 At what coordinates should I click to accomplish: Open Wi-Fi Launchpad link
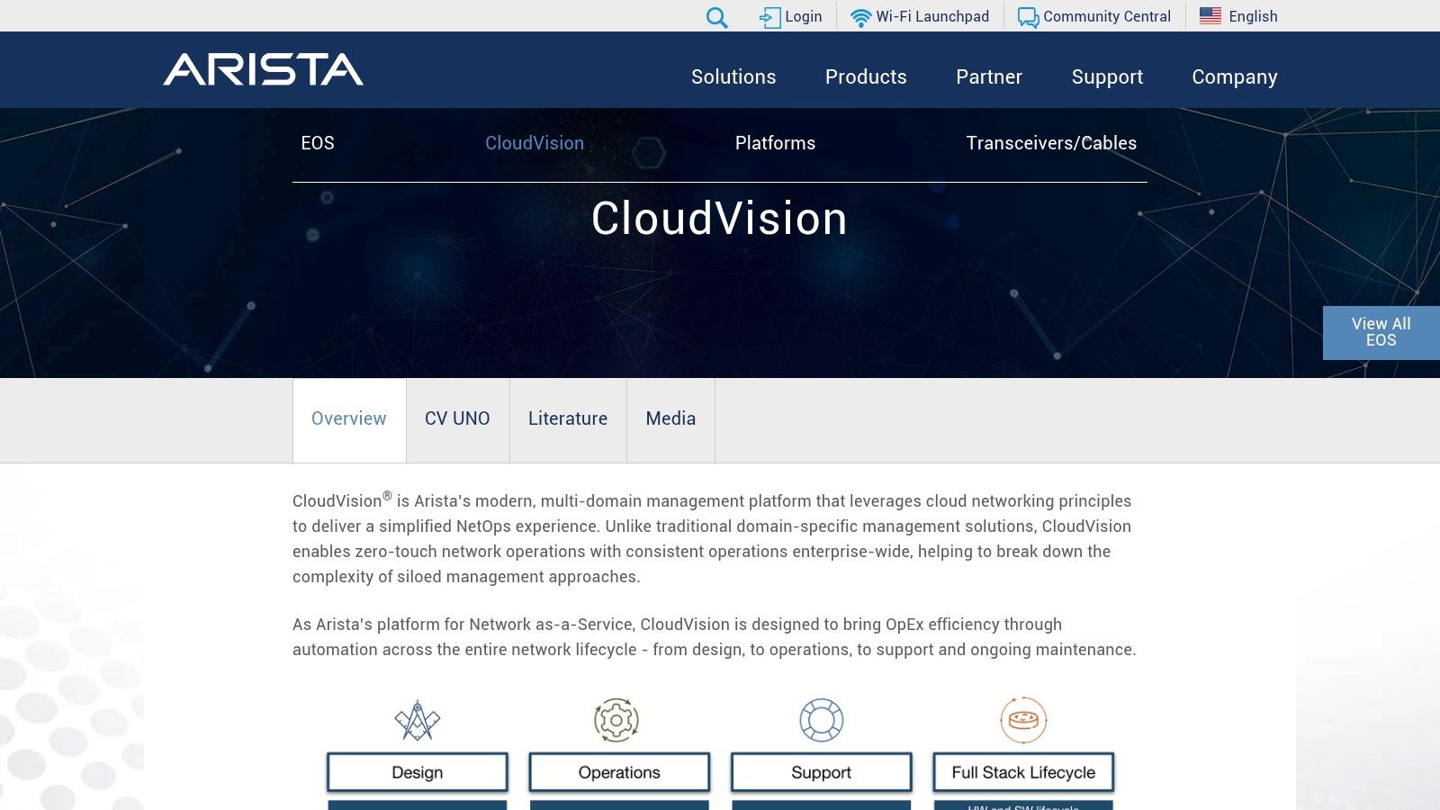(x=932, y=16)
